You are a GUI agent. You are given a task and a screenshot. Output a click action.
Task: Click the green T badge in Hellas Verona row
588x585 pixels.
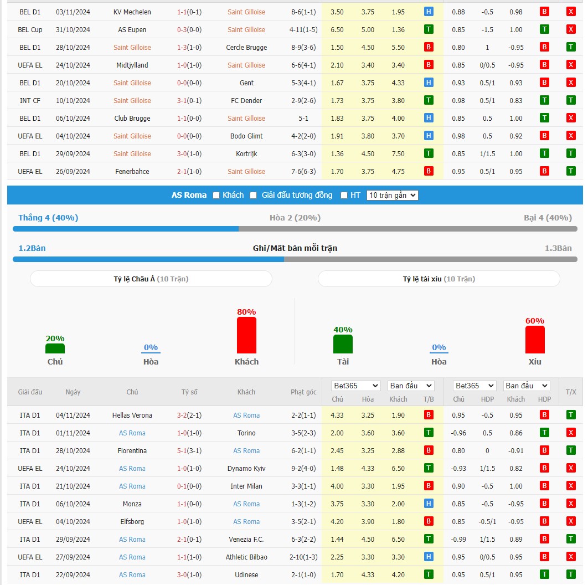(571, 415)
